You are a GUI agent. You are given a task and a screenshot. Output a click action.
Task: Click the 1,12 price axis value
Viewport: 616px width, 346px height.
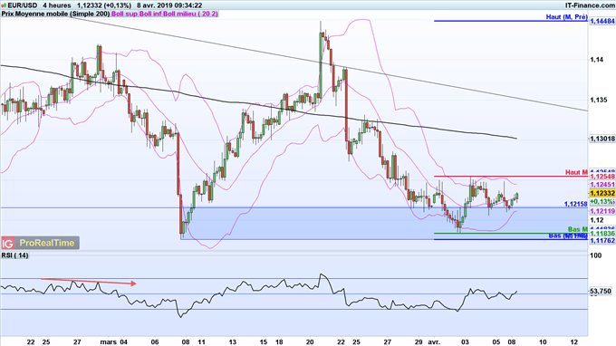click(x=596, y=220)
